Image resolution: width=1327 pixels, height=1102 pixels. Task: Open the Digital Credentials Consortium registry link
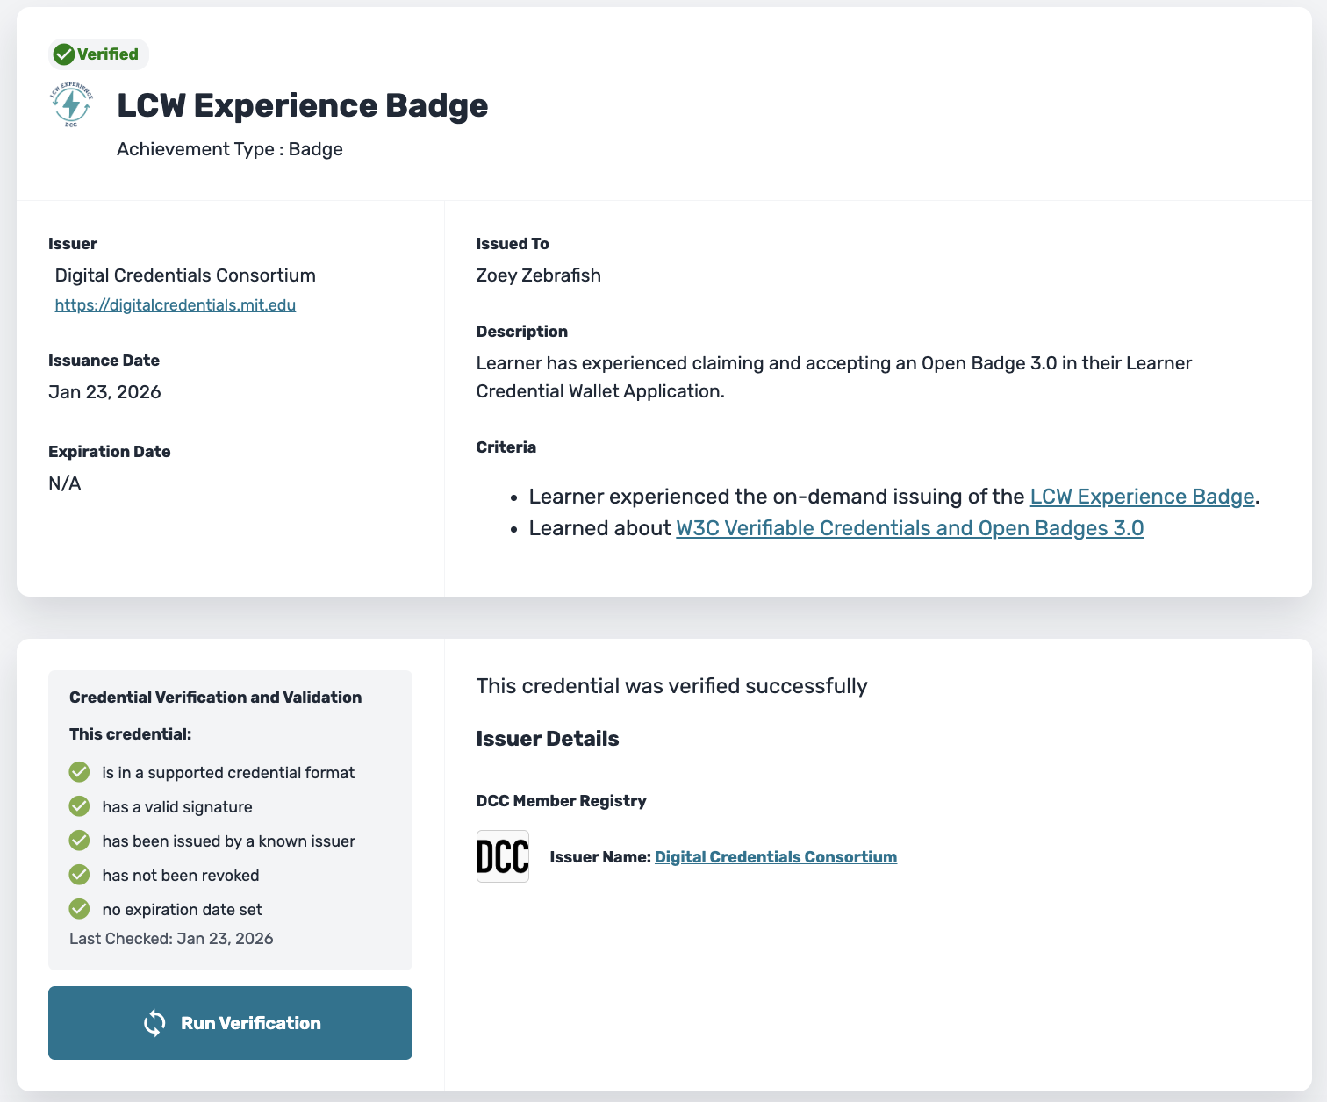(x=776, y=857)
